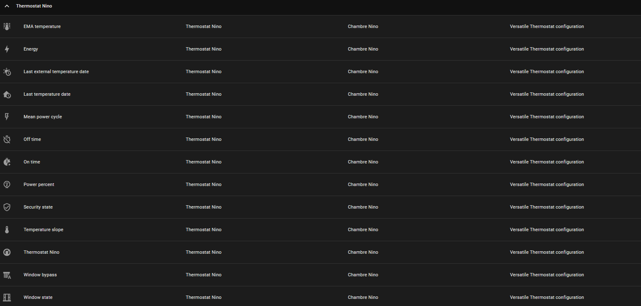Select the Last temperature date entity
641x306 pixels.
(x=47, y=94)
